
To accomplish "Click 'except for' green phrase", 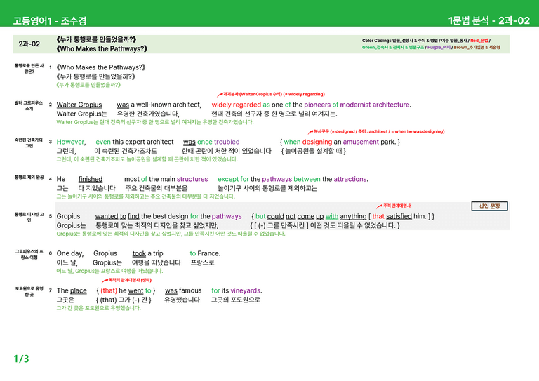I will point(233,179).
